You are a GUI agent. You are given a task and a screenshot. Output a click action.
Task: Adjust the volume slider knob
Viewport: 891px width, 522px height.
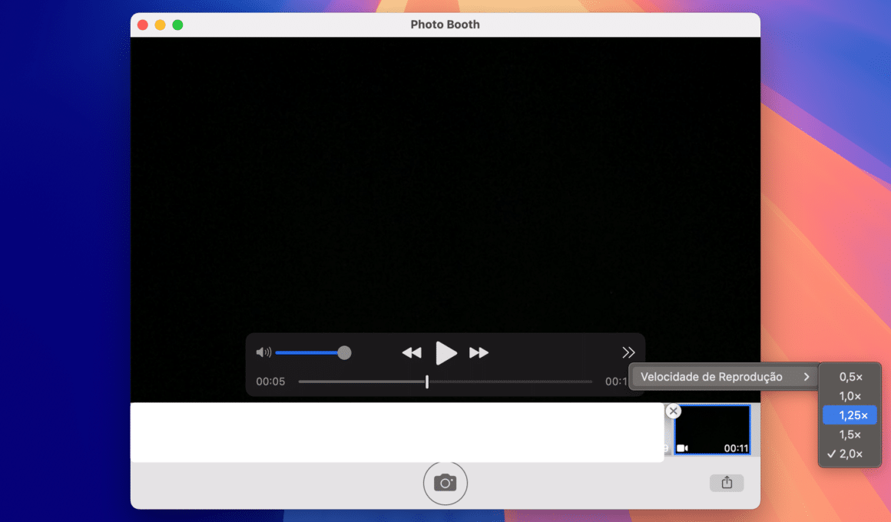(344, 352)
